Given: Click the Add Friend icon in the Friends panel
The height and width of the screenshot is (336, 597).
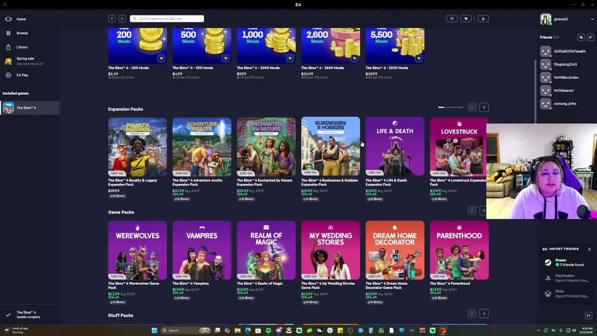Looking at the screenshot, I should (590, 37).
